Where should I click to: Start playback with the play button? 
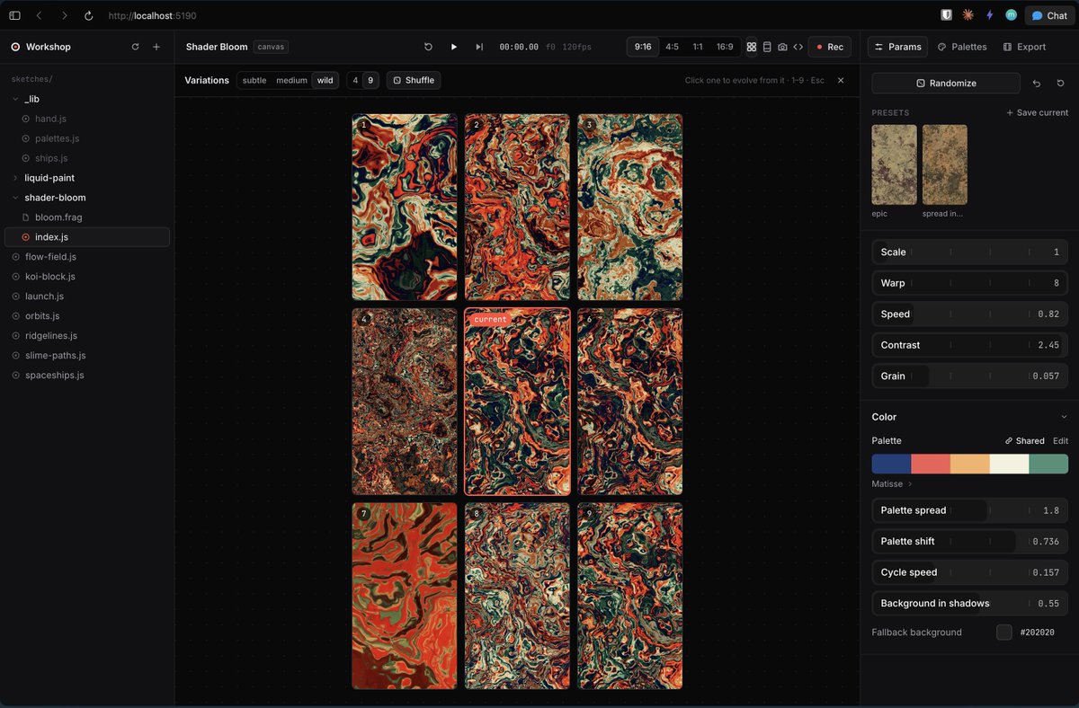point(453,47)
